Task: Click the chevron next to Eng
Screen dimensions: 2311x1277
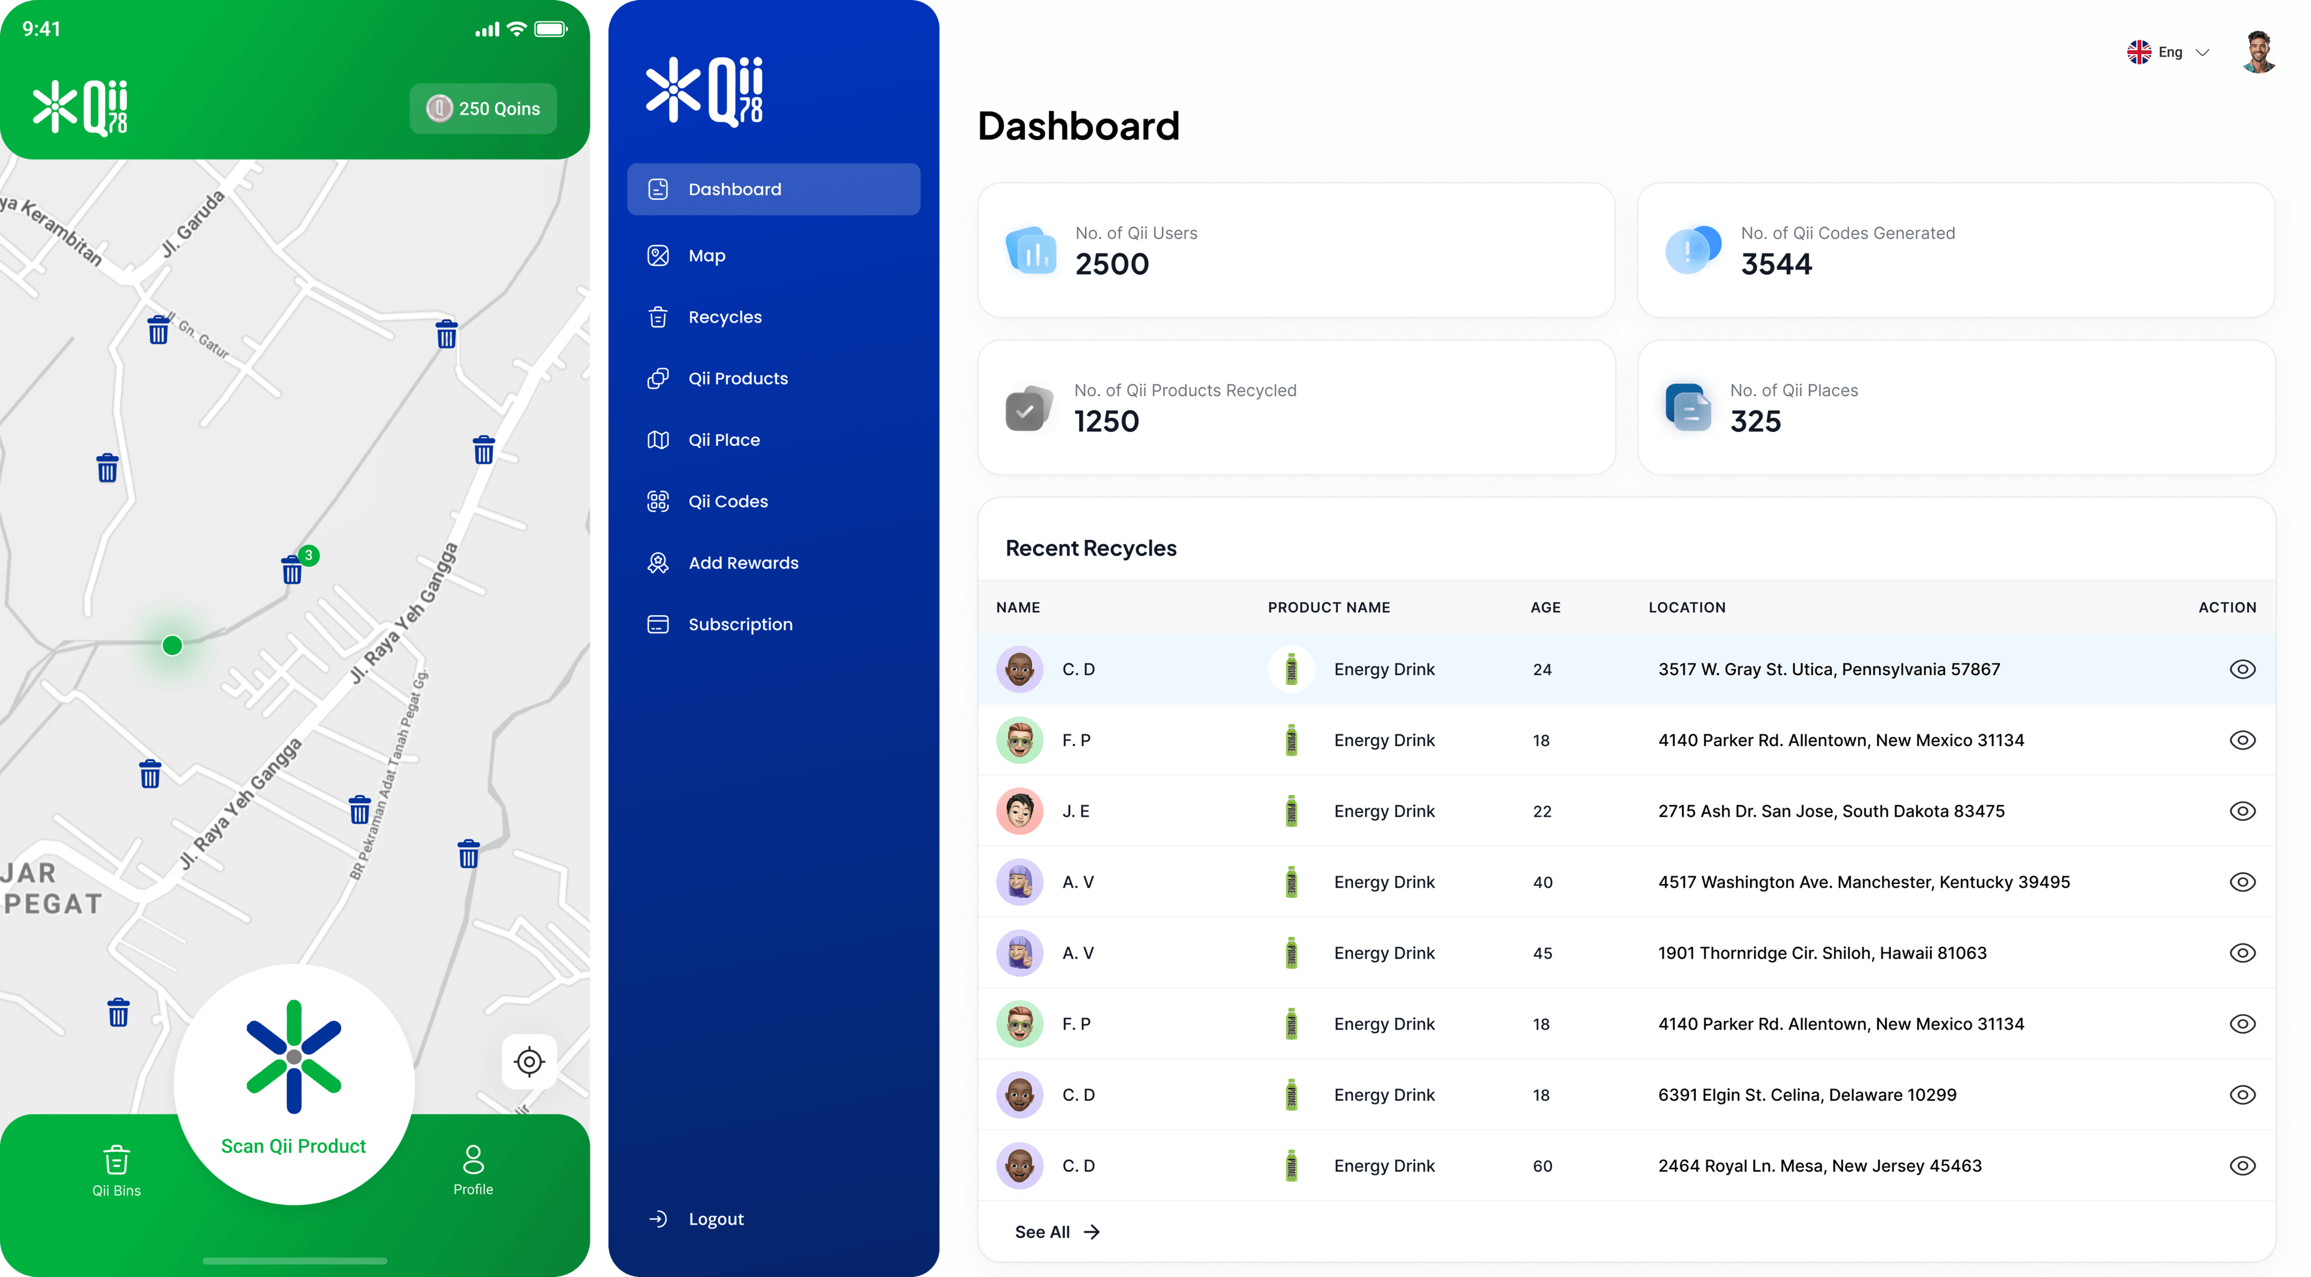Action: tap(2203, 52)
